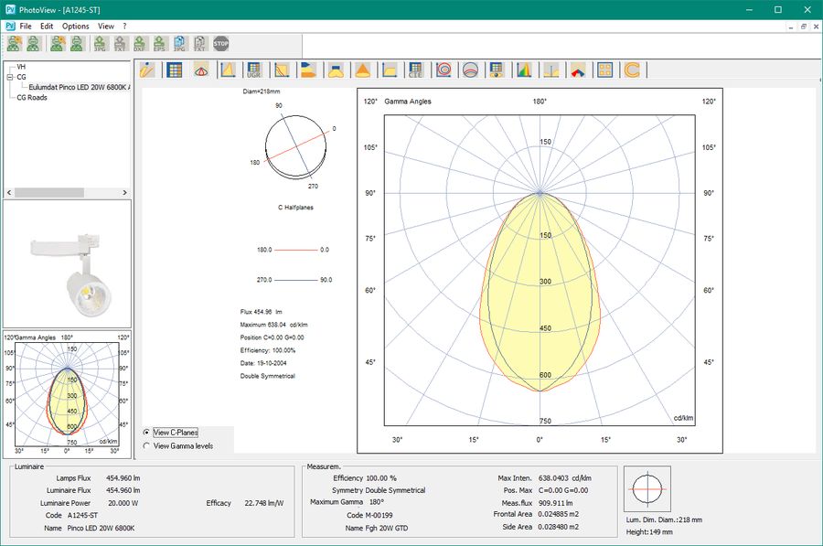Select the View C-Planes radio button
Viewport: 823px width, 546px height.
(146, 432)
